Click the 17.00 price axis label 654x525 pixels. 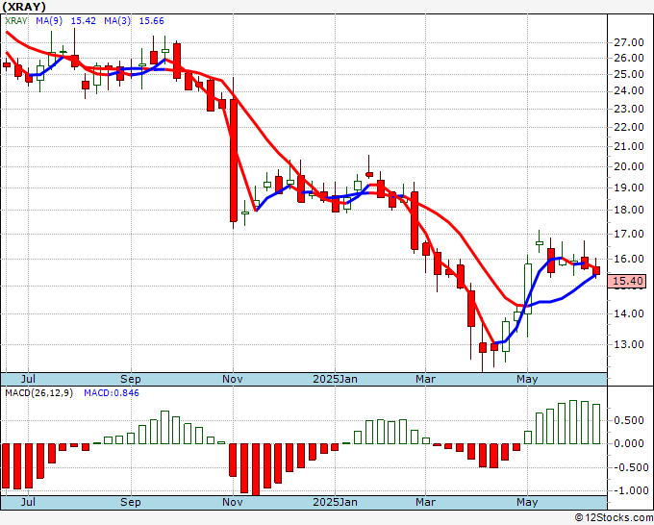coord(629,234)
